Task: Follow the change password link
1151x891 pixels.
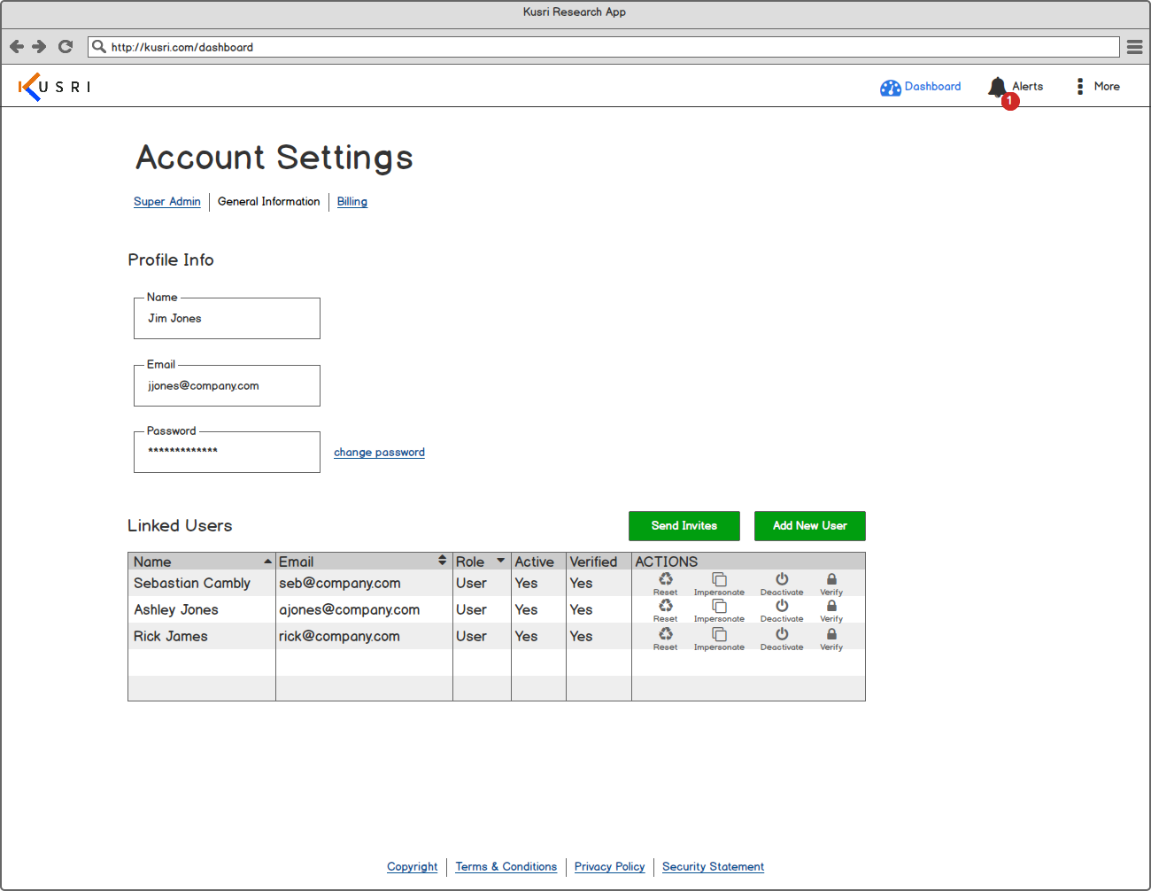Action: 379,453
